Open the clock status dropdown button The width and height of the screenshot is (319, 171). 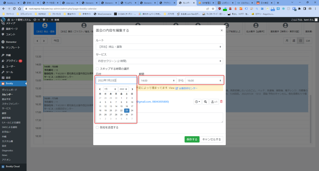pyautogui.click(x=198, y=102)
